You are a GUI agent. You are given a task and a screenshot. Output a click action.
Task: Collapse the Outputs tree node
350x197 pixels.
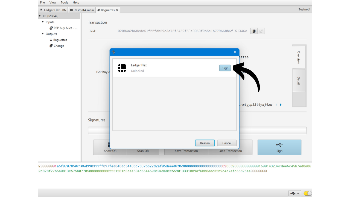pyautogui.click(x=43, y=34)
